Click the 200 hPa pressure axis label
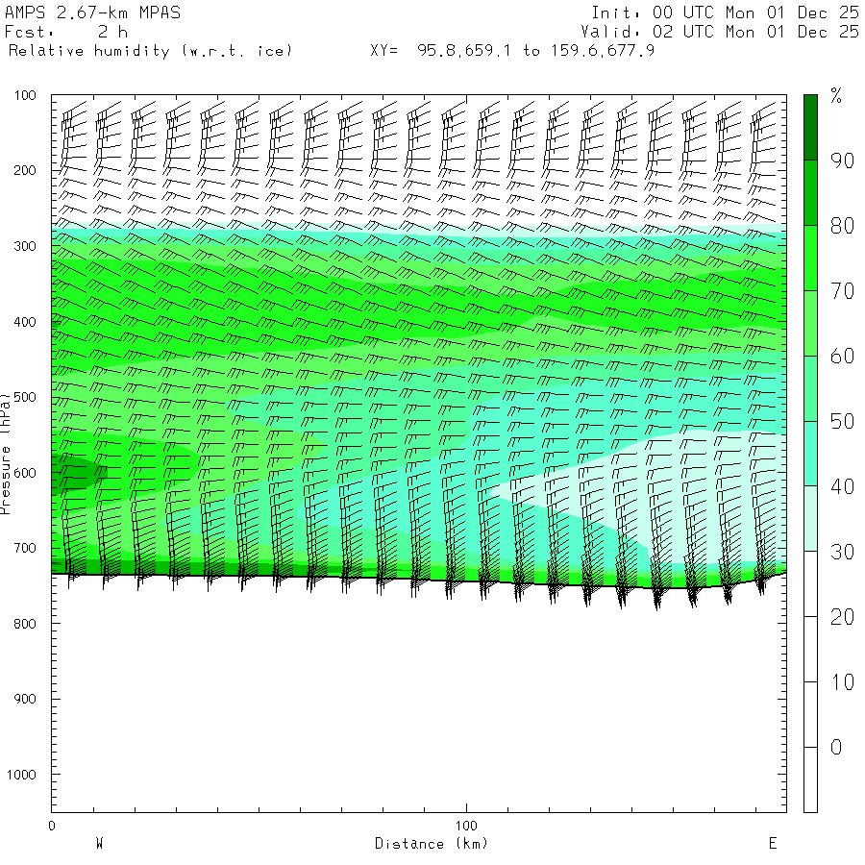This screenshot has width=865, height=865. coord(25,170)
